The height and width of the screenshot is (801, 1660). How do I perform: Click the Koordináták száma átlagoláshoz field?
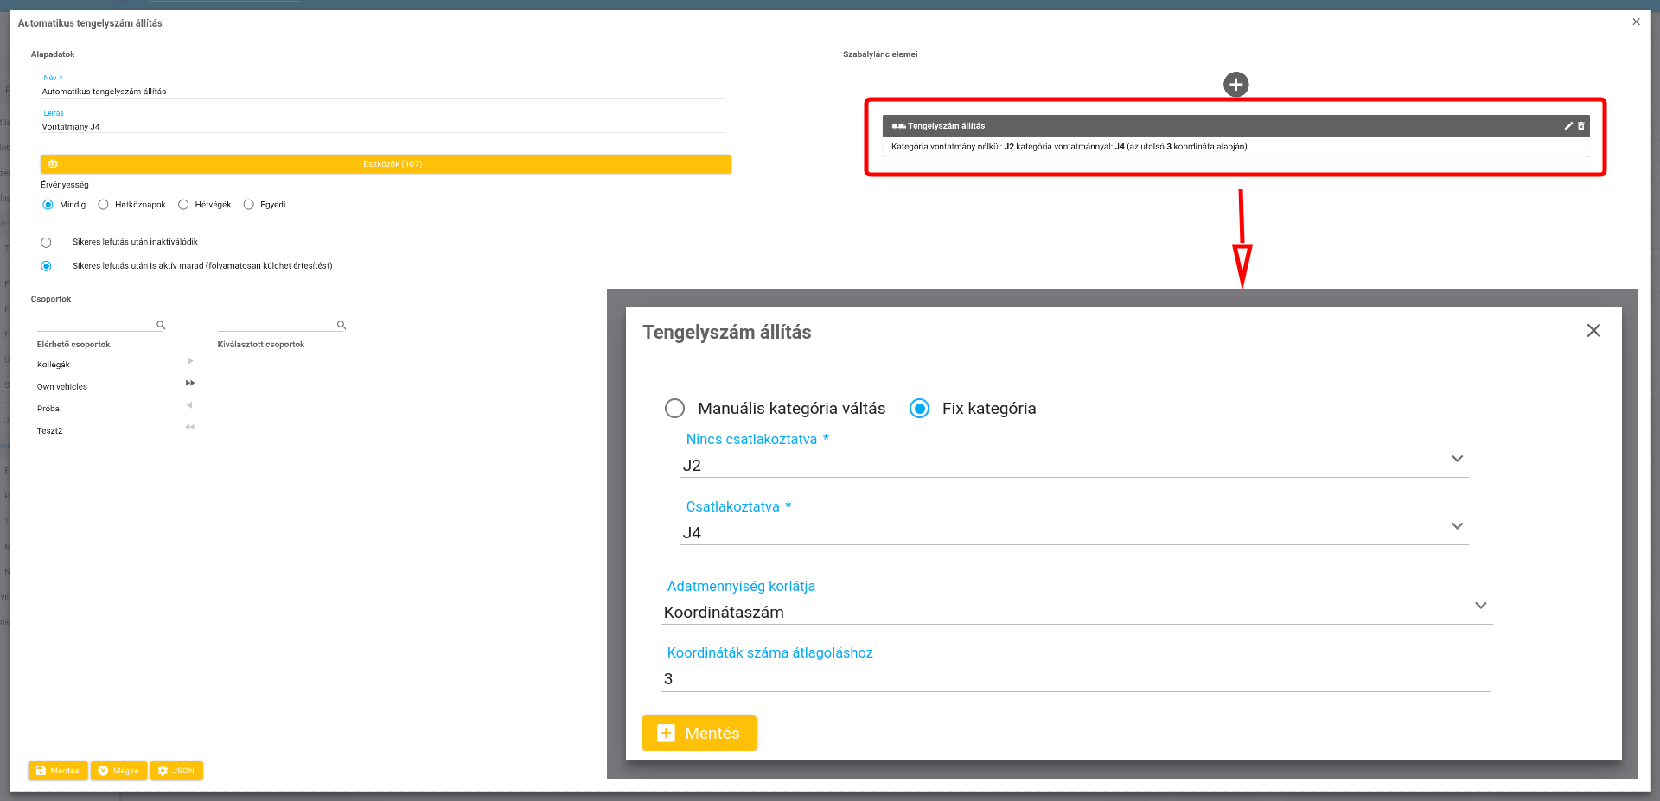tap(1076, 679)
